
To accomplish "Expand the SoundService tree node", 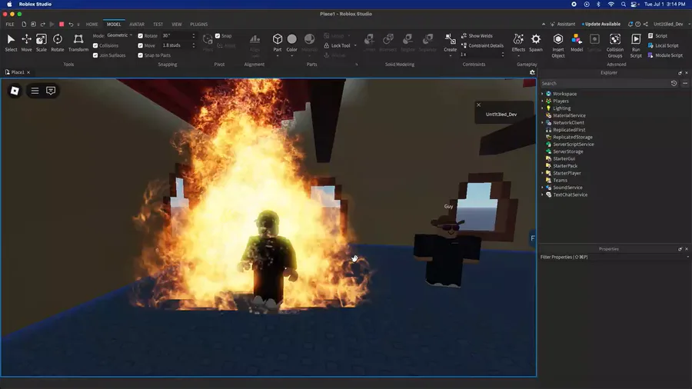I will tap(542, 188).
